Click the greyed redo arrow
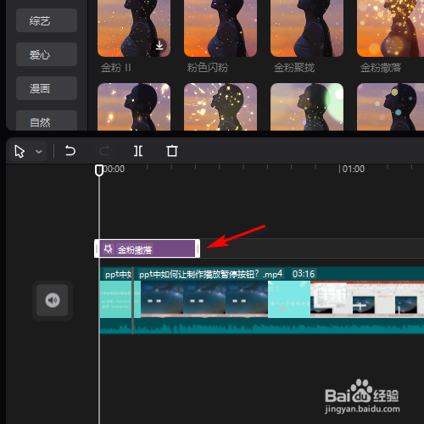Viewport: 424px width, 424px height. pos(104,151)
